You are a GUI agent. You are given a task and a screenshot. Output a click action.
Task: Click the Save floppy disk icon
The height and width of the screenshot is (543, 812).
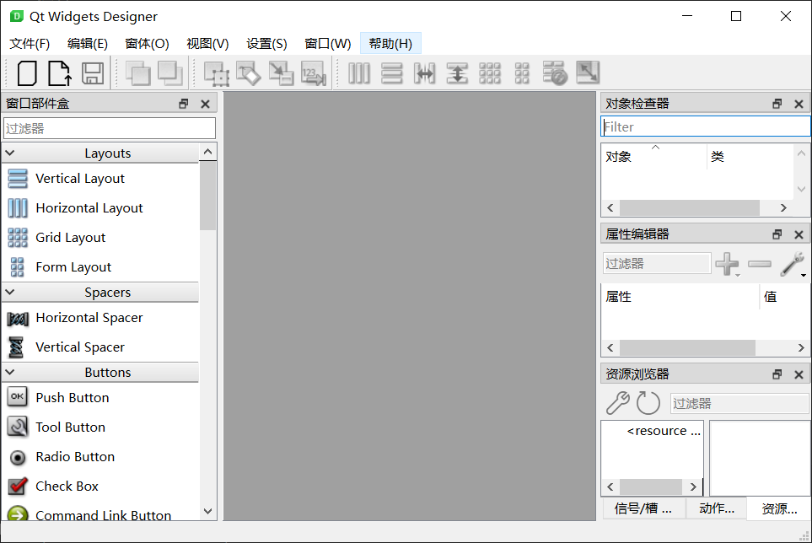(92, 73)
